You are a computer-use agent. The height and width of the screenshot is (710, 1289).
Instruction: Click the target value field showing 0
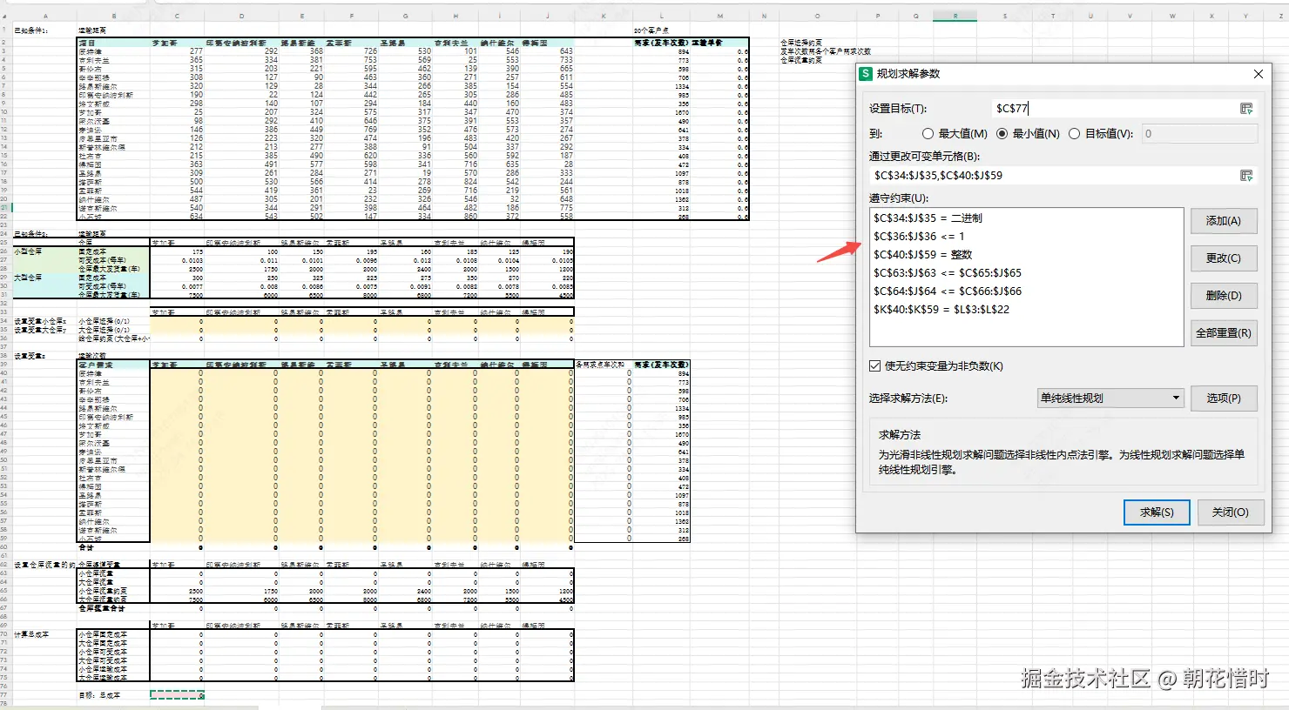click(1199, 134)
